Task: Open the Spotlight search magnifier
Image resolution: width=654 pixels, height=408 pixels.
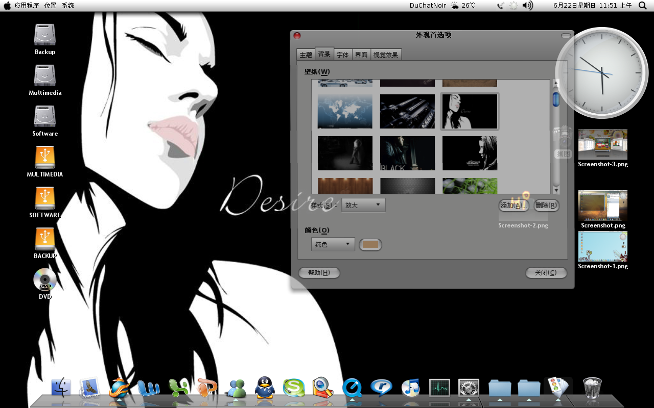Action: pos(643,6)
